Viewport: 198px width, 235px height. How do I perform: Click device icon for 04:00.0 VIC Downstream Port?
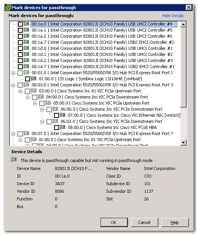click(41, 97)
